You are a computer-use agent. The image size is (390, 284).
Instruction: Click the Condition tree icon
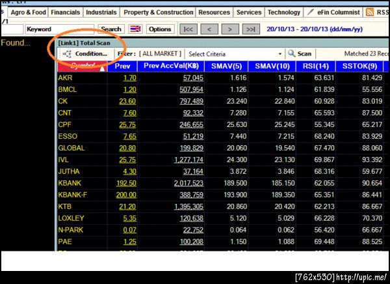pos(67,54)
